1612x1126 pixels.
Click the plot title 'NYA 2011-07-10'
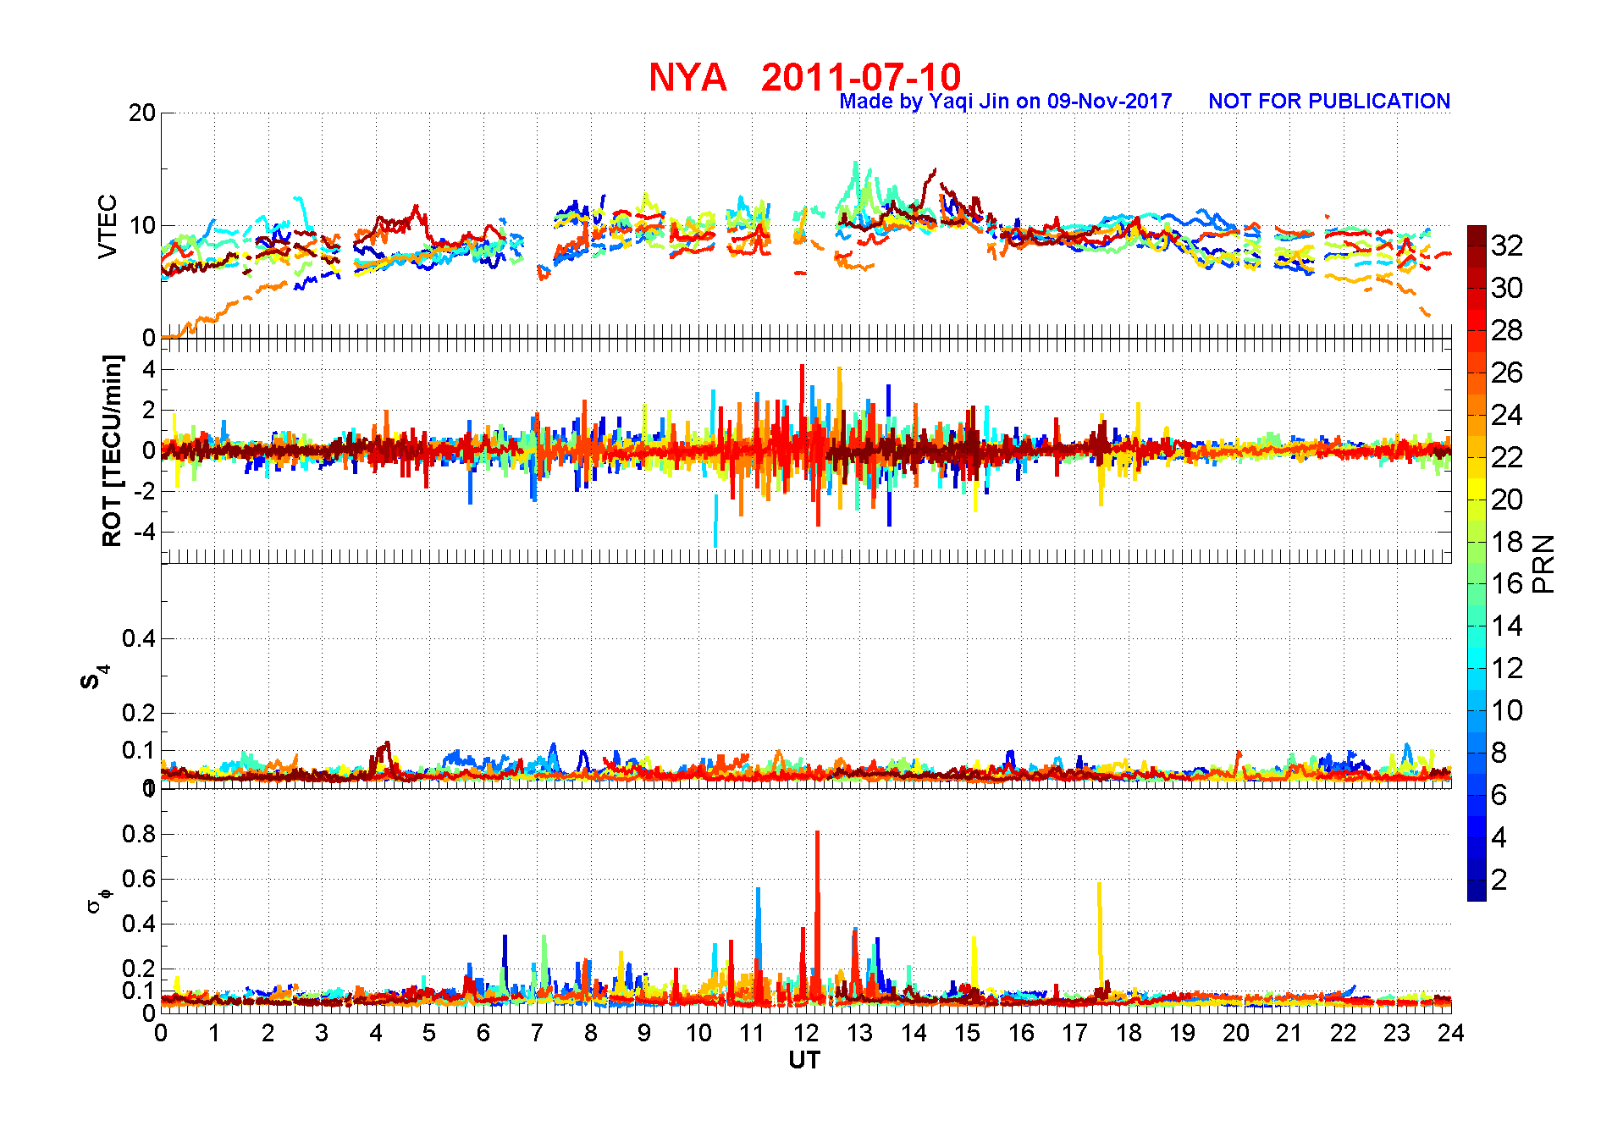coord(805,77)
